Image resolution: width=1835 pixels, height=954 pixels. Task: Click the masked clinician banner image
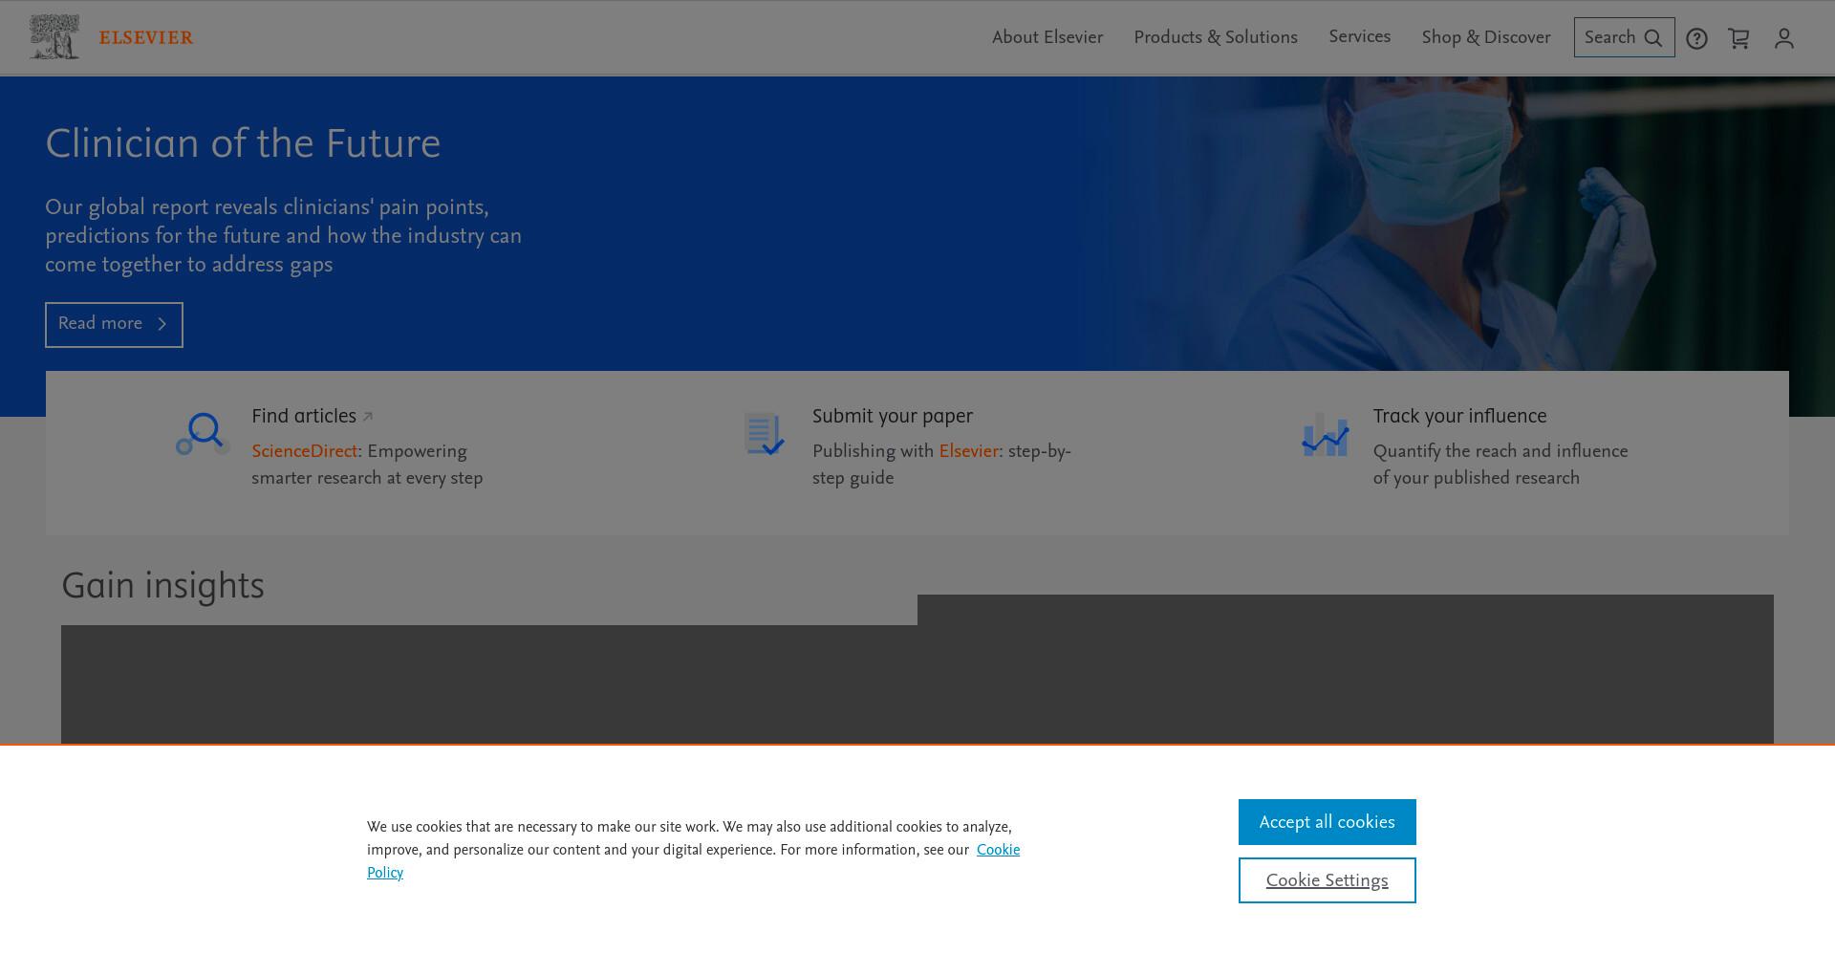click(1457, 224)
